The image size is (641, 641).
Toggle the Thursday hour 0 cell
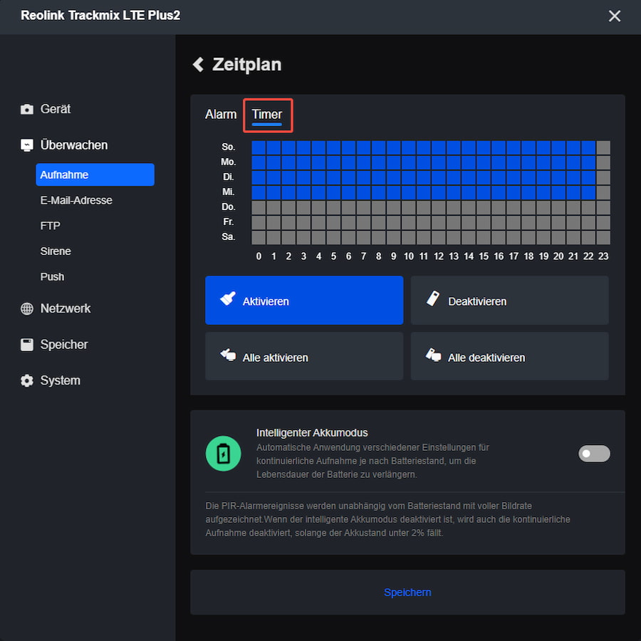tap(259, 208)
